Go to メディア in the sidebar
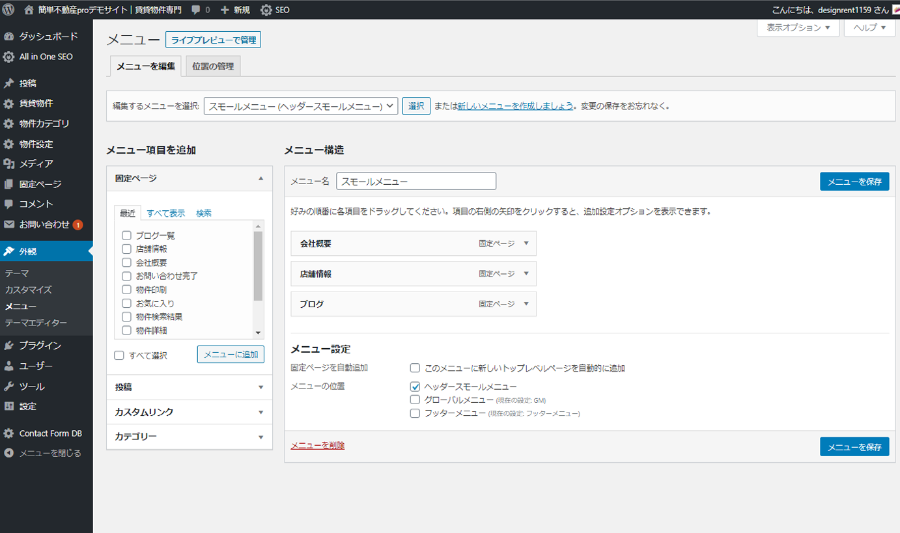This screenshot has width=900, height=533. [36, 163]
